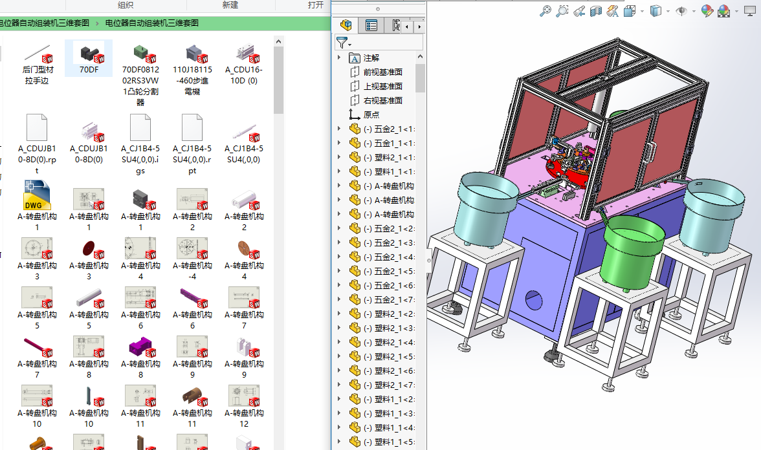Viewport: 761px width, 450px height.
Task: Select the 70DF081202RS3VW1凸轮分割器 file
Action: click(x=141, y=75)
